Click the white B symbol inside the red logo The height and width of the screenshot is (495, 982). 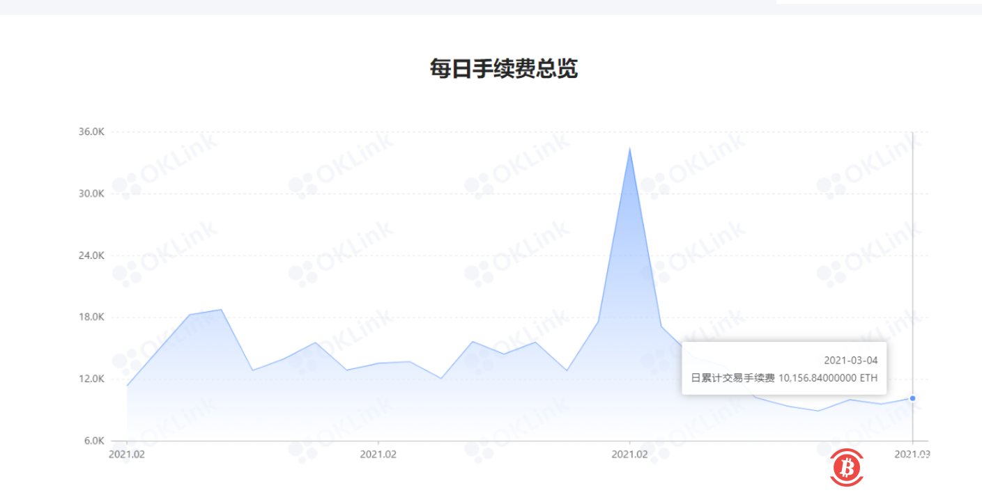[x=847, y=469]
